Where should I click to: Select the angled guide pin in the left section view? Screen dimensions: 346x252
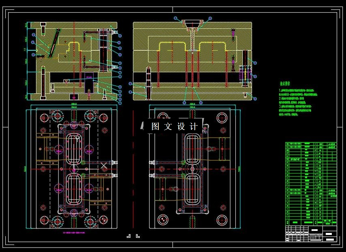[x=54, y=43]
